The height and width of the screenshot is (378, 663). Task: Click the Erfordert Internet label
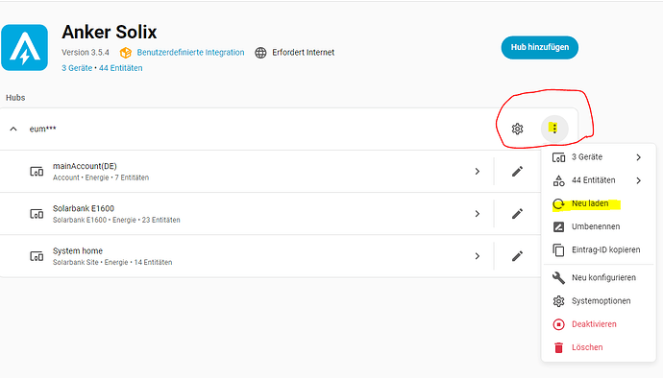(x=304, y=53)
